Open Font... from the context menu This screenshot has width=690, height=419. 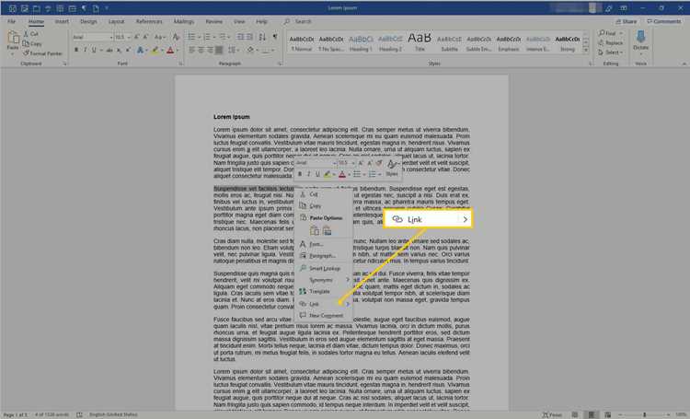tap(324, 244)
